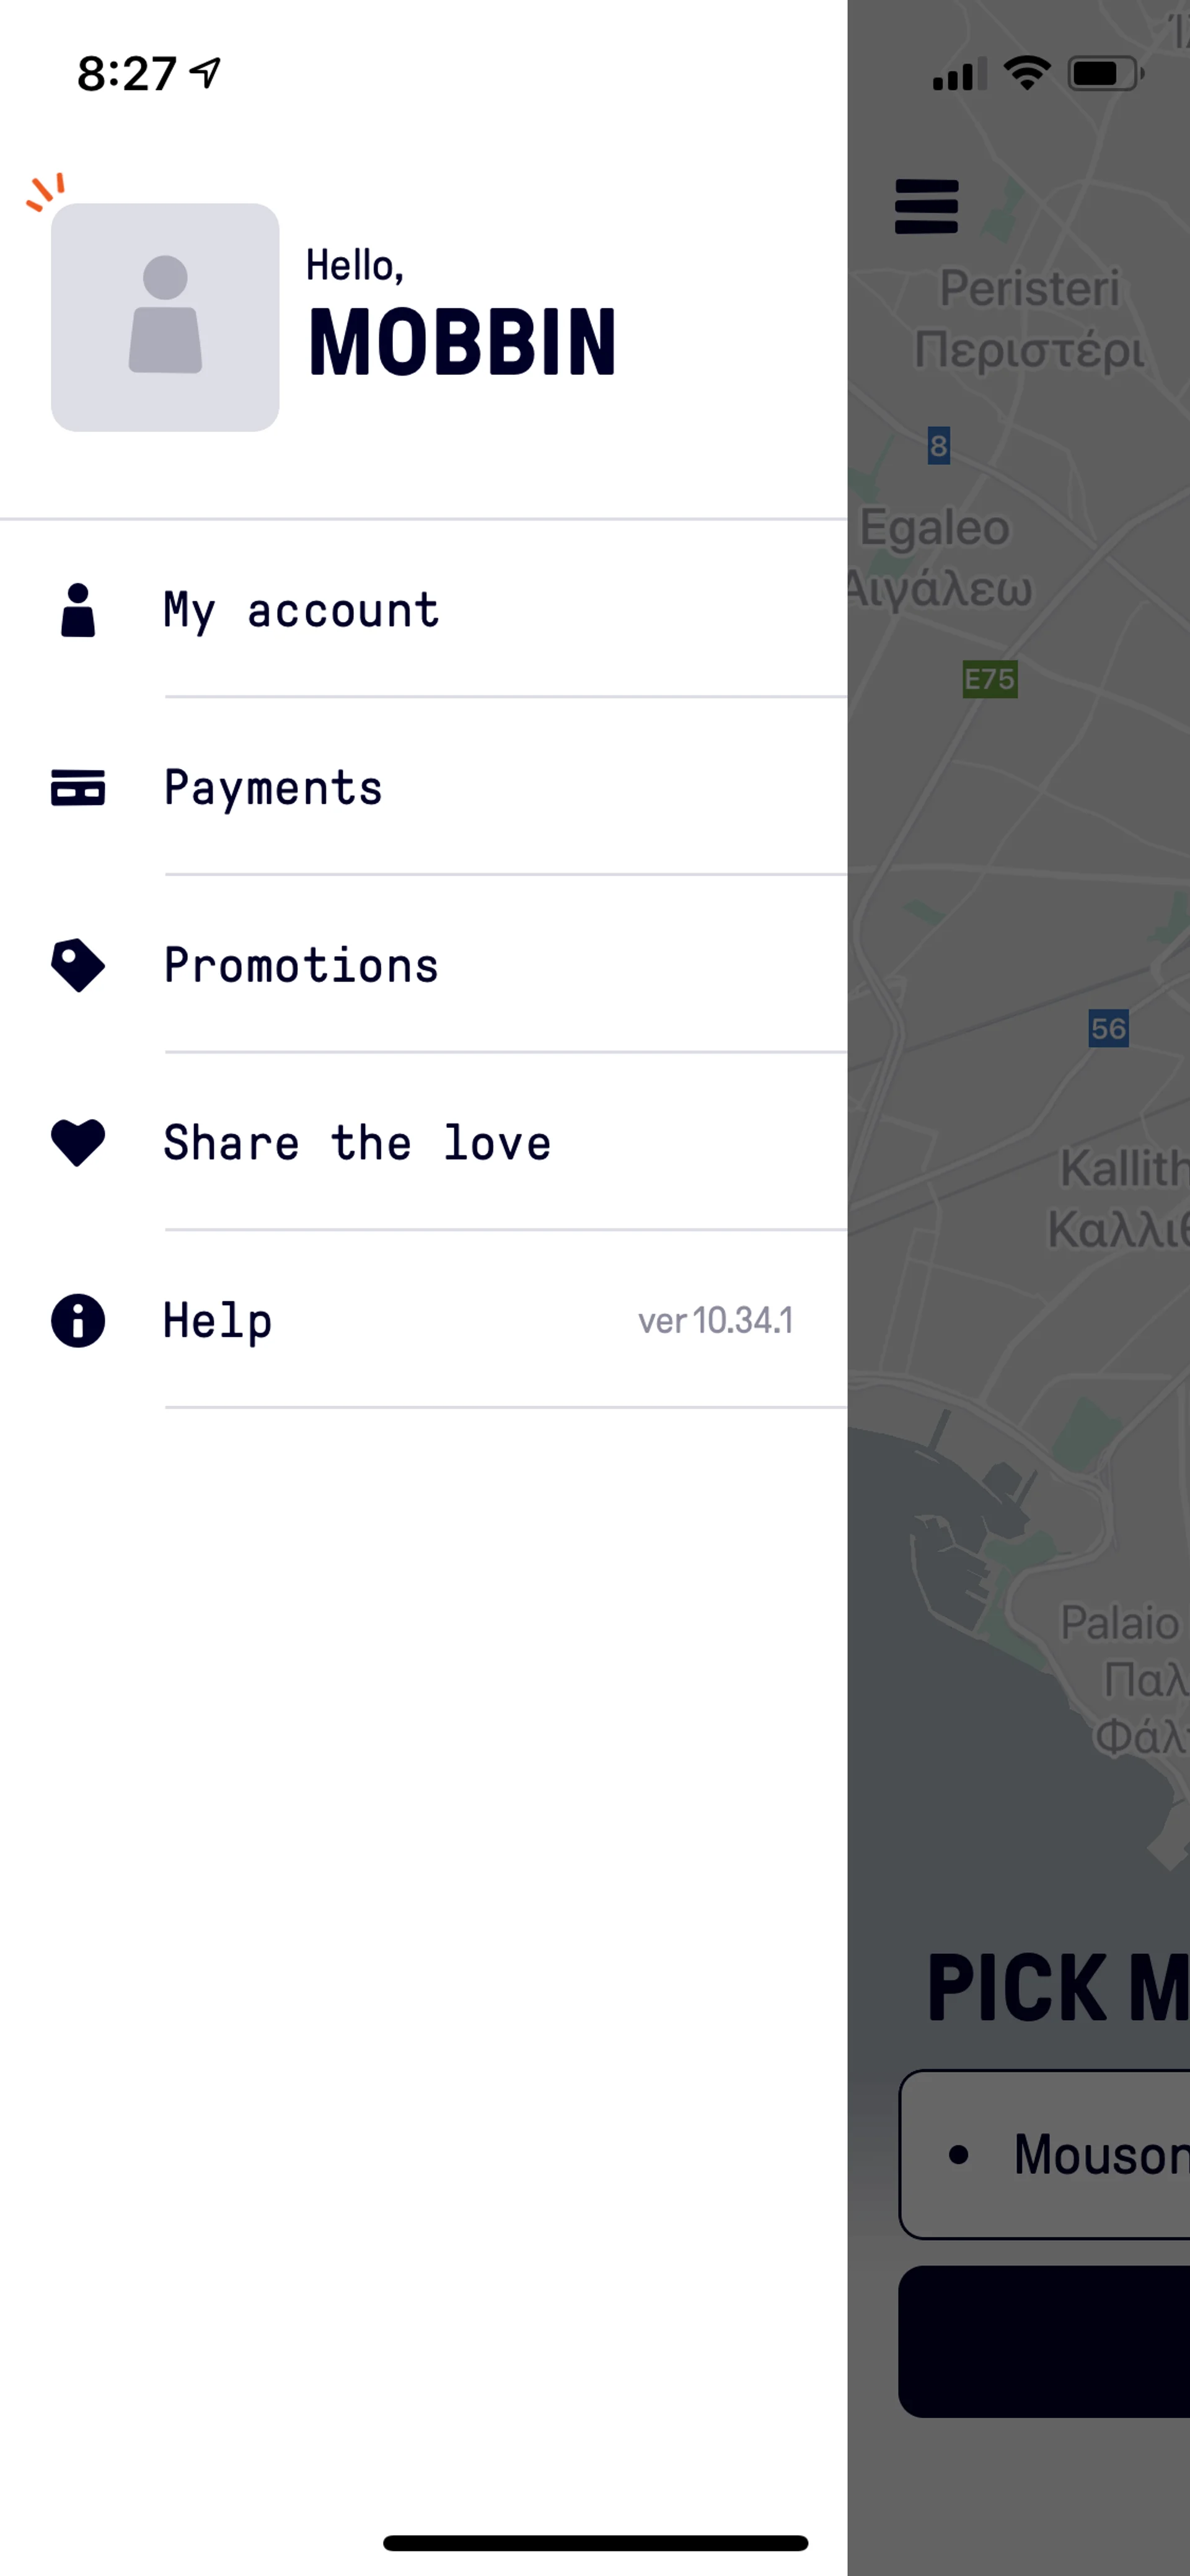Tap the Peristeri label on the map
This screenshot has width=1190, height=2576.
pyautogui.click(x=1029, y=290)
